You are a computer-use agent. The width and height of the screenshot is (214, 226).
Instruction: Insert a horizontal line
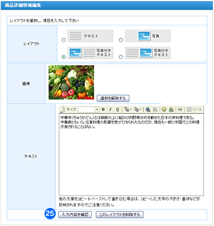coord(180,109)
